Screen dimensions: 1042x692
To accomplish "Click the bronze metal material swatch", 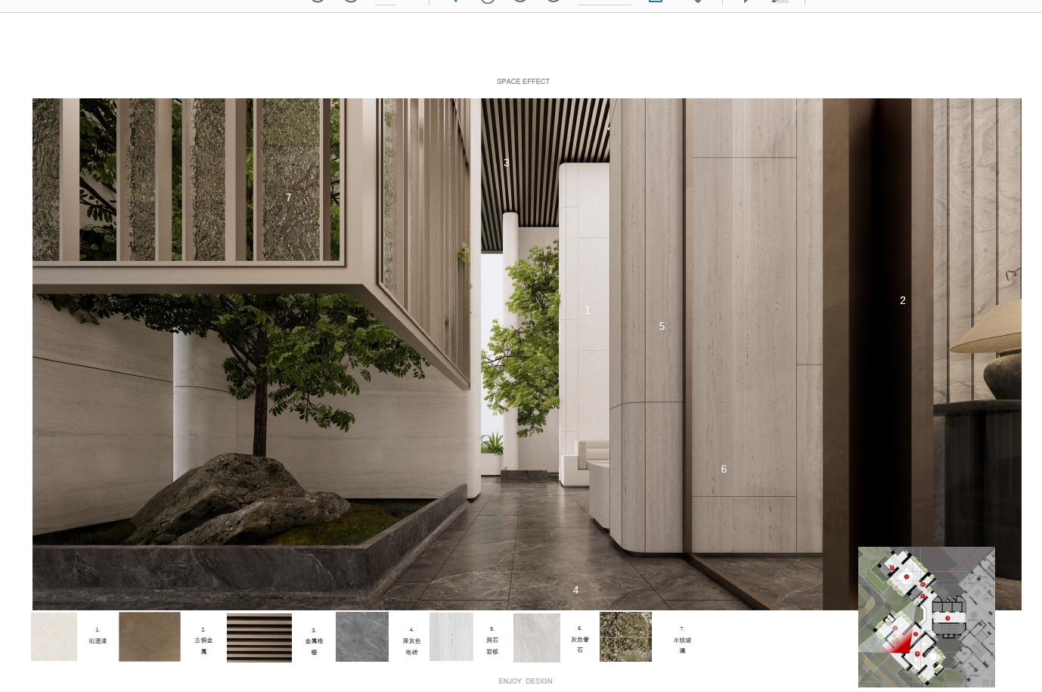I will (x=150, y=637).
